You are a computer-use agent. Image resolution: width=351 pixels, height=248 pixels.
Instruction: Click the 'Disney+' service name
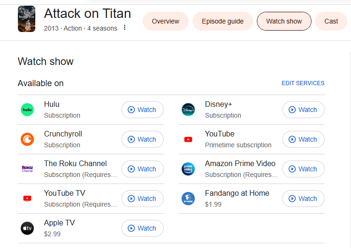[219, 104]
